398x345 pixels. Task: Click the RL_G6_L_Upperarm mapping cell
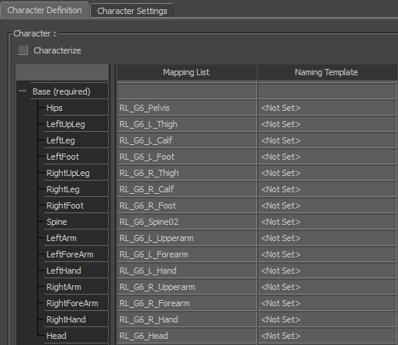pos(186,238)
